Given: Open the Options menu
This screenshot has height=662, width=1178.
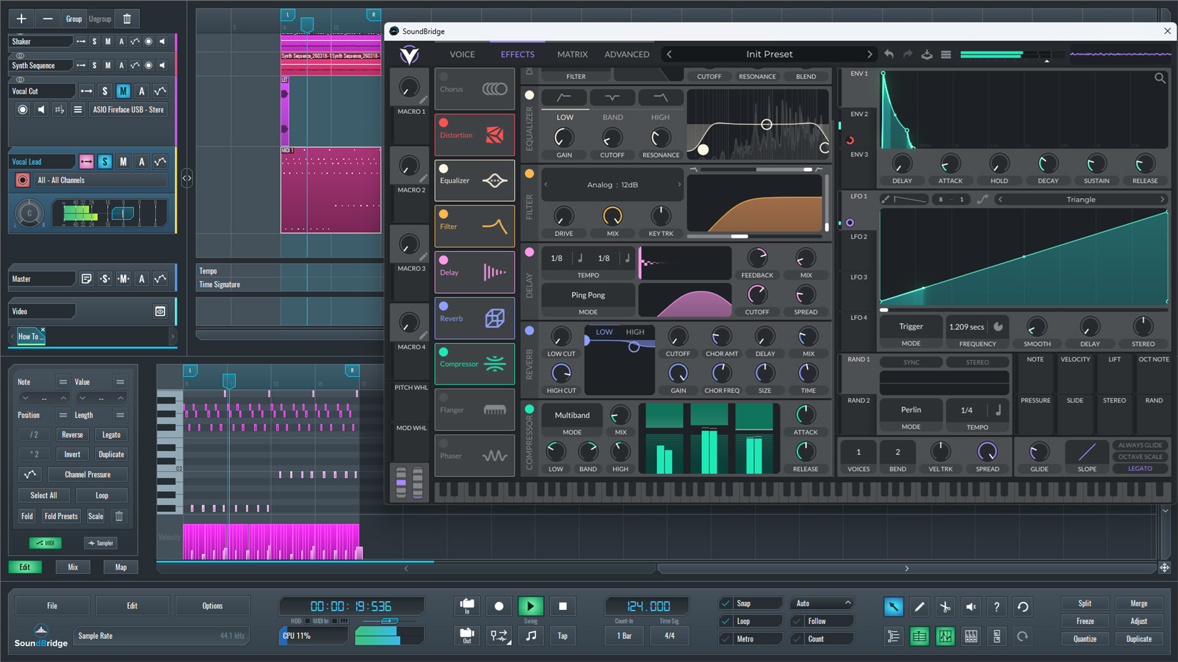Looking at the screenshot, I should tap(212, 606).
